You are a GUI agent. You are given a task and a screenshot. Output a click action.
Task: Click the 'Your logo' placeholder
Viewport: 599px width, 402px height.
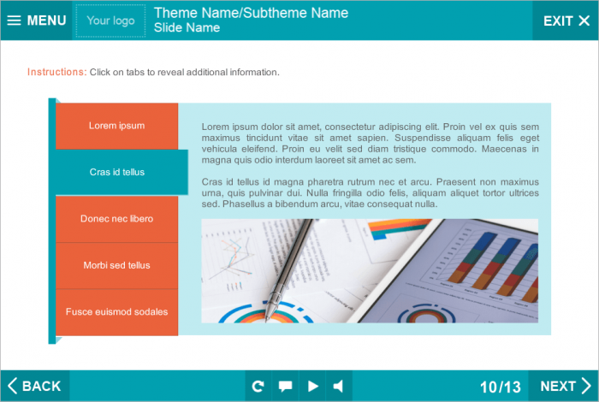110,21
